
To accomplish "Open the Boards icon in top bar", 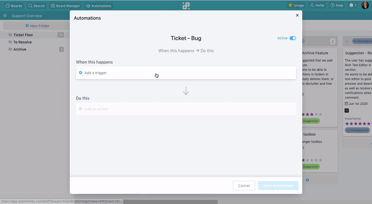I will 7,6.
